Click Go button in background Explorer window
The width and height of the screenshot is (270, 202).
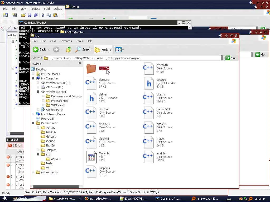[x=260, y=54]
